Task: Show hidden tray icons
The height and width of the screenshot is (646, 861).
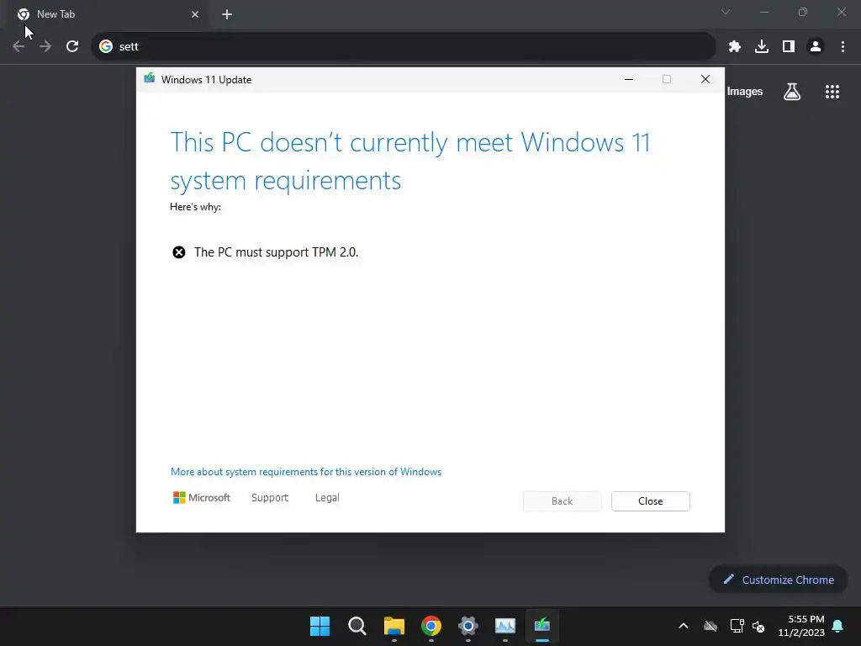Action: [x=684, y=626]
